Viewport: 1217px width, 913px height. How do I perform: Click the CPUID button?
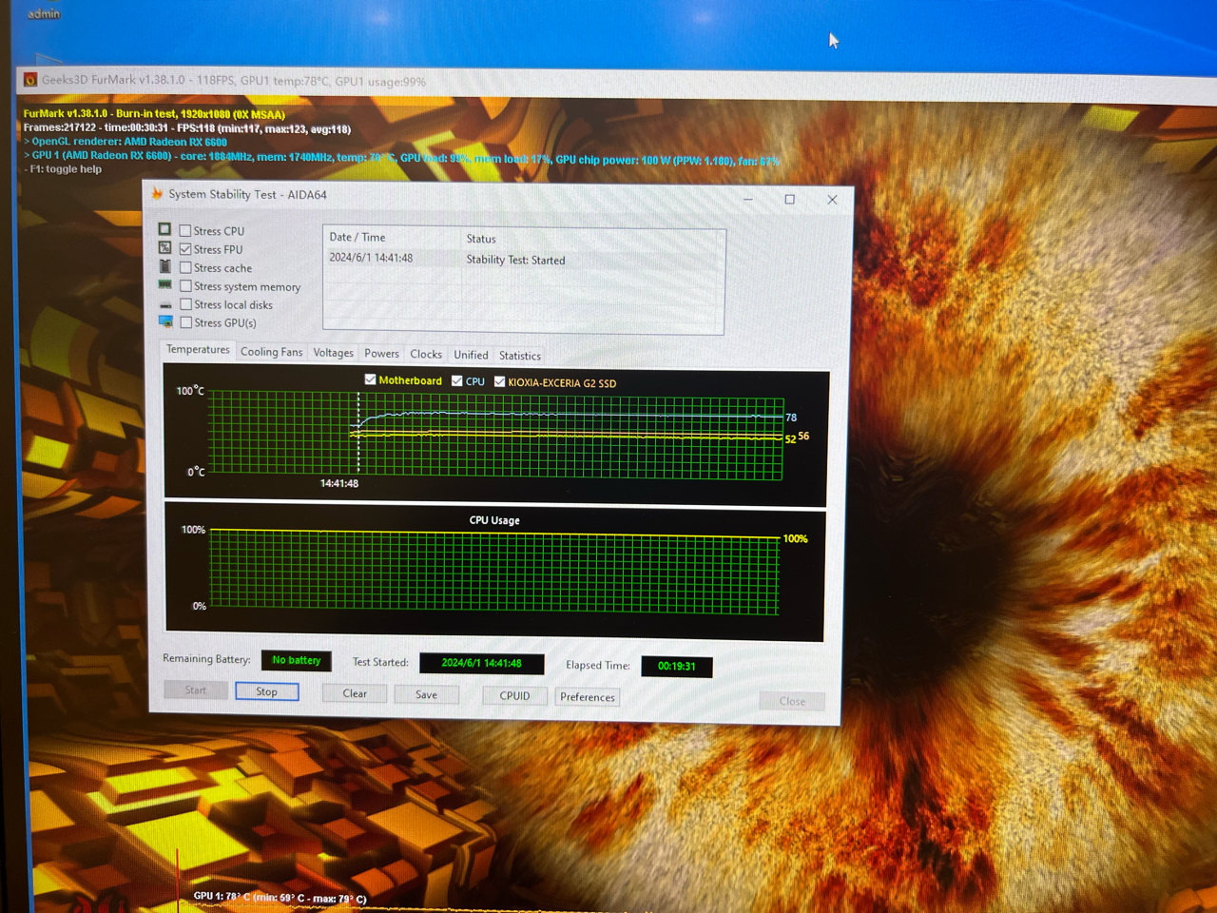513,695
